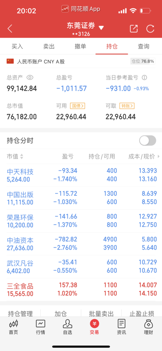The width and height of the screenshot is (162, 351).
Task: Tap the 国债 button
Action: [x=77, y=106]
